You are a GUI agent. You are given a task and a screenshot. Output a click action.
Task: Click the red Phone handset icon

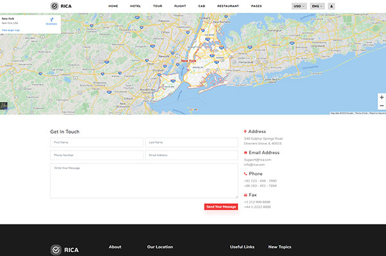pos(246,174)
